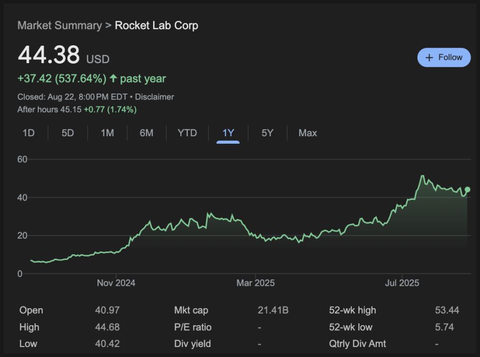Click the High value 44.68
This screenshot has height=357, width=480.
coord(107,327)
